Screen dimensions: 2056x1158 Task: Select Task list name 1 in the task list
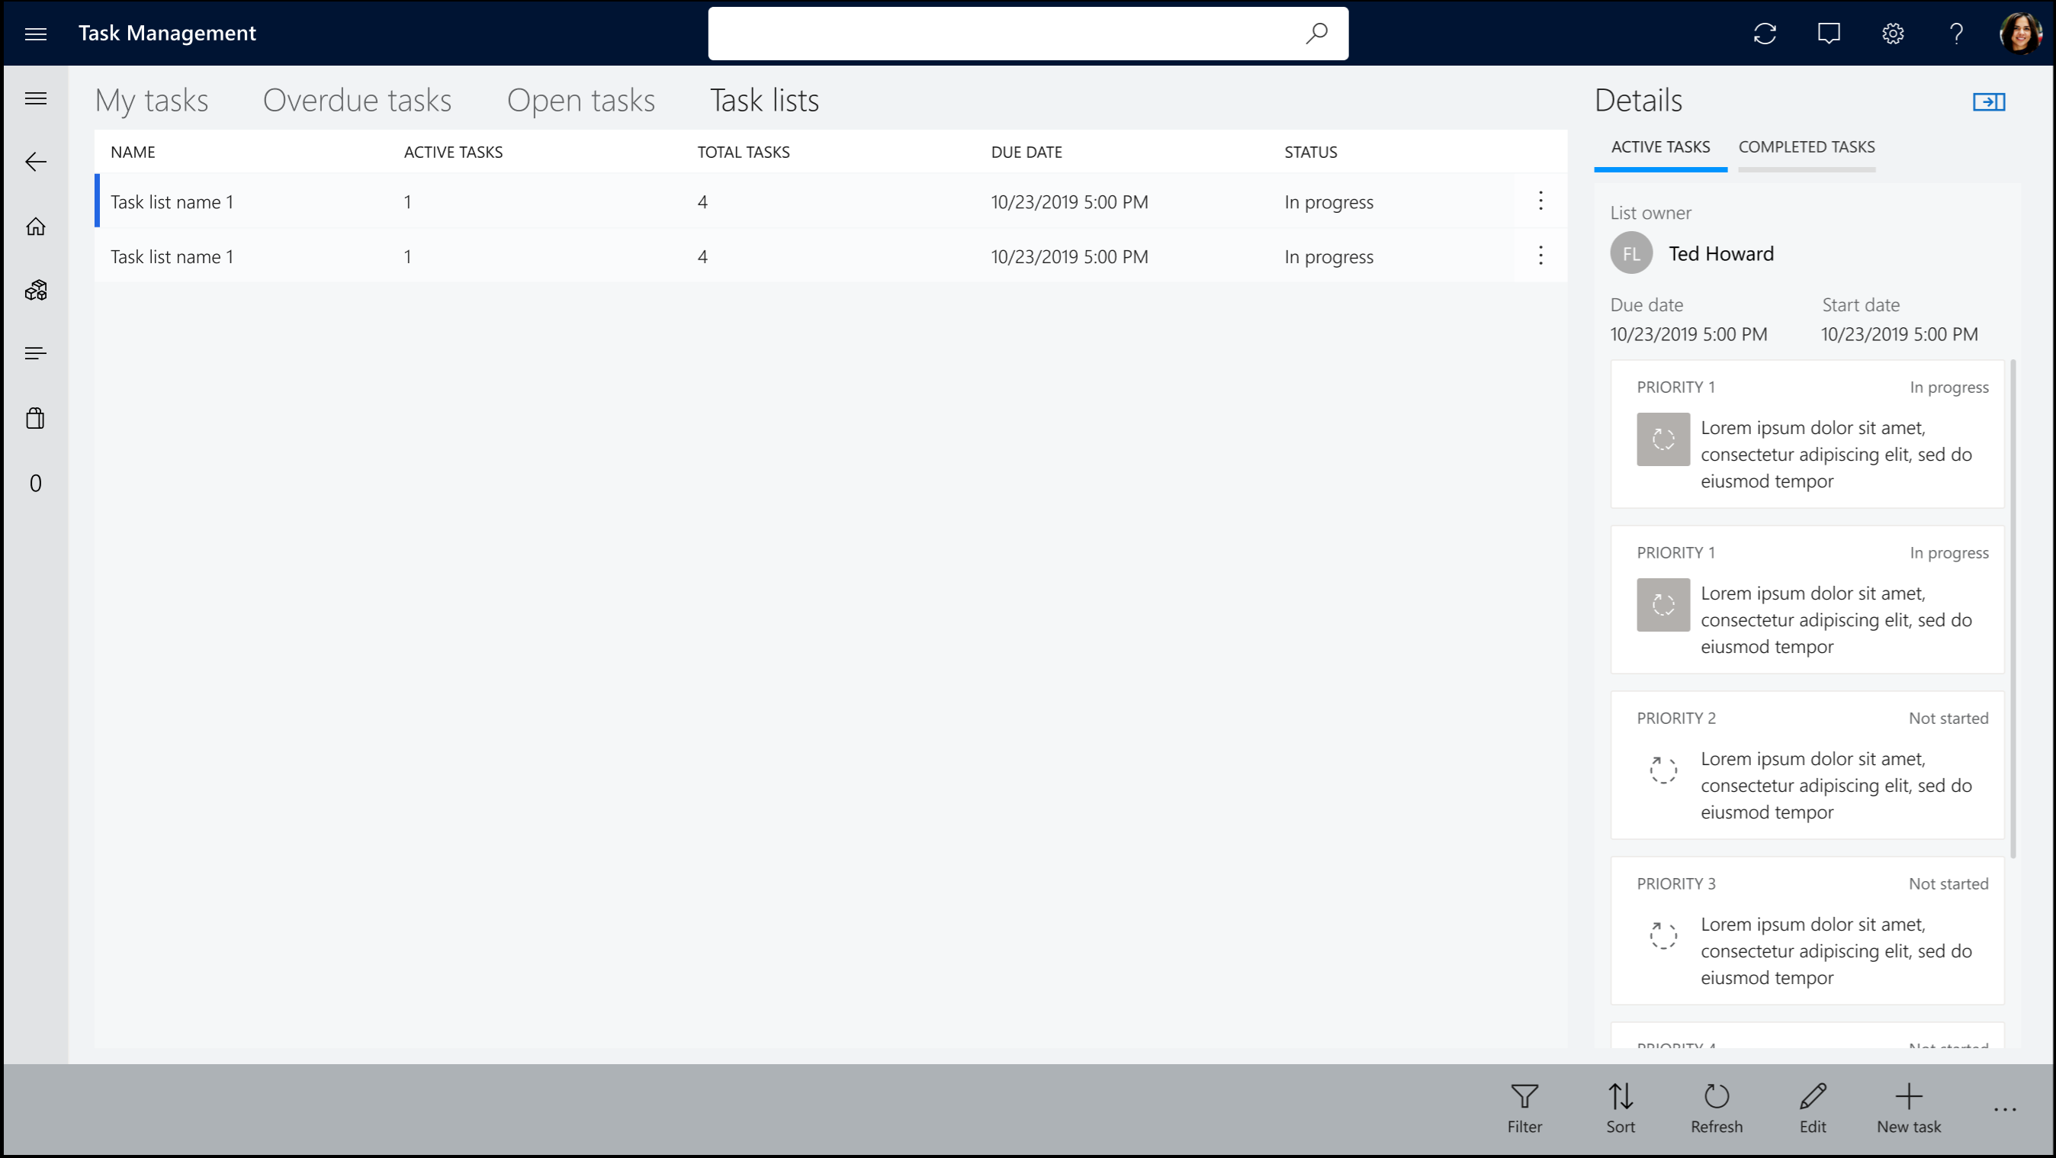coord(172,202)
